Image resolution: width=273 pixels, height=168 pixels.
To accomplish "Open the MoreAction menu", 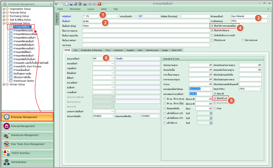I will click(x=75, y=9).
